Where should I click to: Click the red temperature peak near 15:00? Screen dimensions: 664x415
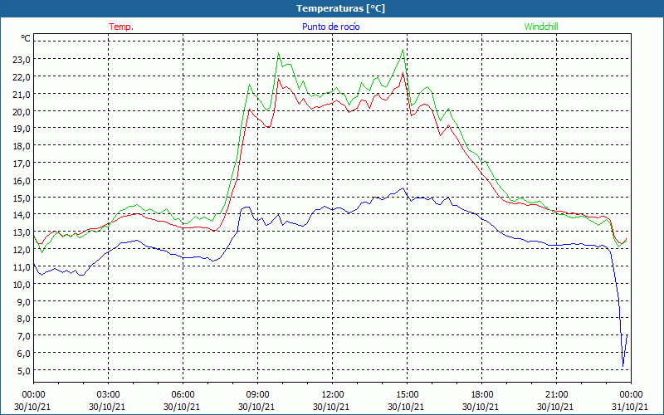click(x=403, y=73)
